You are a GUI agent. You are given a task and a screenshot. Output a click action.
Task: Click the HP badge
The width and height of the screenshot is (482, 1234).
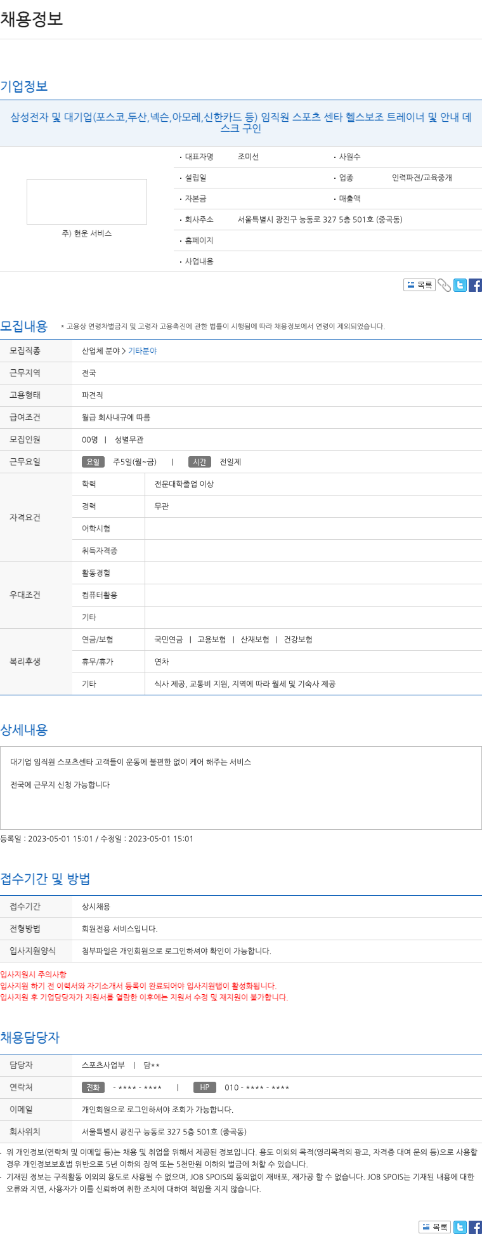coord(205,1087)
